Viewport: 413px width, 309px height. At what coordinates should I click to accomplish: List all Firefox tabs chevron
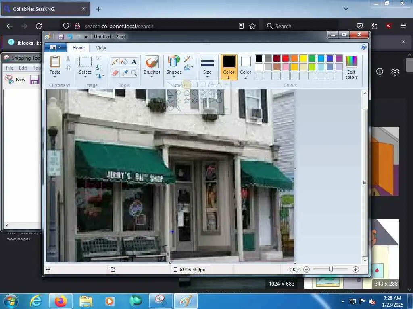pos(346,9)
